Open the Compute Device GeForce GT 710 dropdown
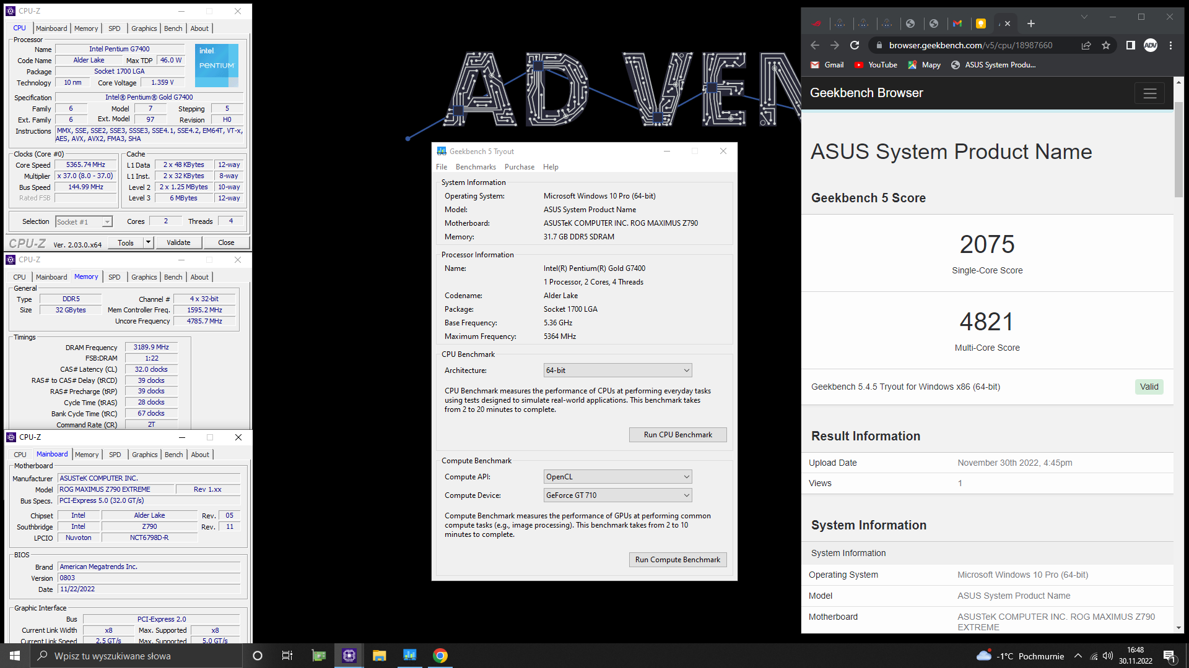The height and width of the screenshot is (668, 1189). point(617,495)
